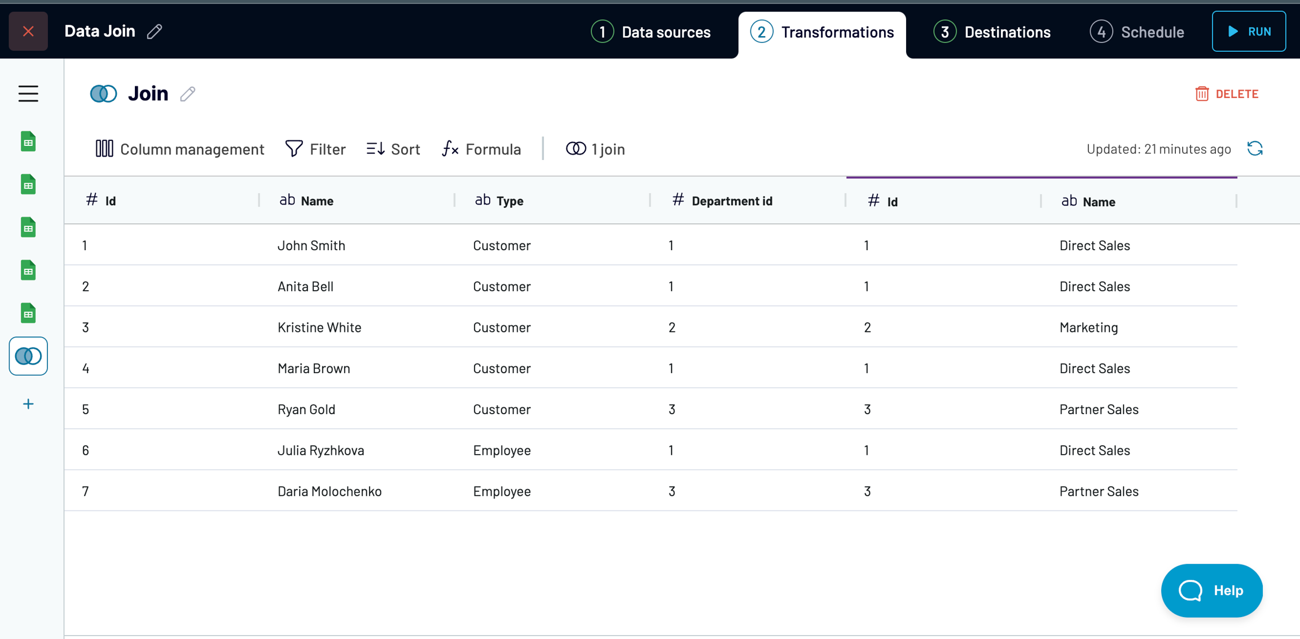
Task: Switch to the Destinations step
Action: [992, 32]
